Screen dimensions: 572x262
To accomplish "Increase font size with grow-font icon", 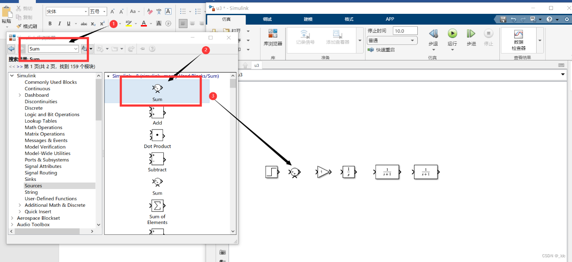I will [112, 12].
